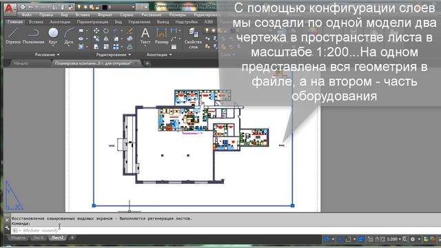Image resolution: width=441 pixels, height=248 pixels.
Task: Open dropdown arrow next to rectangle tool
Action: 87,30
